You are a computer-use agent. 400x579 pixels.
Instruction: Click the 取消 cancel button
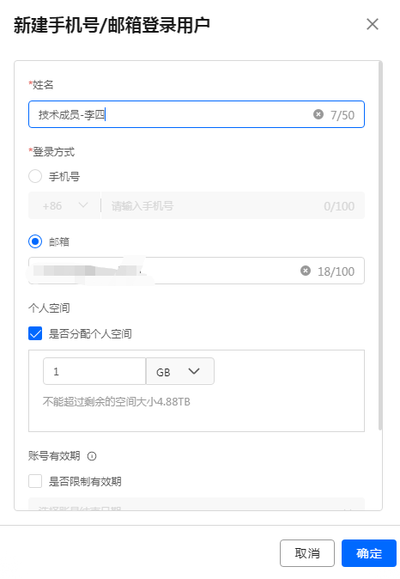[307, 553]
